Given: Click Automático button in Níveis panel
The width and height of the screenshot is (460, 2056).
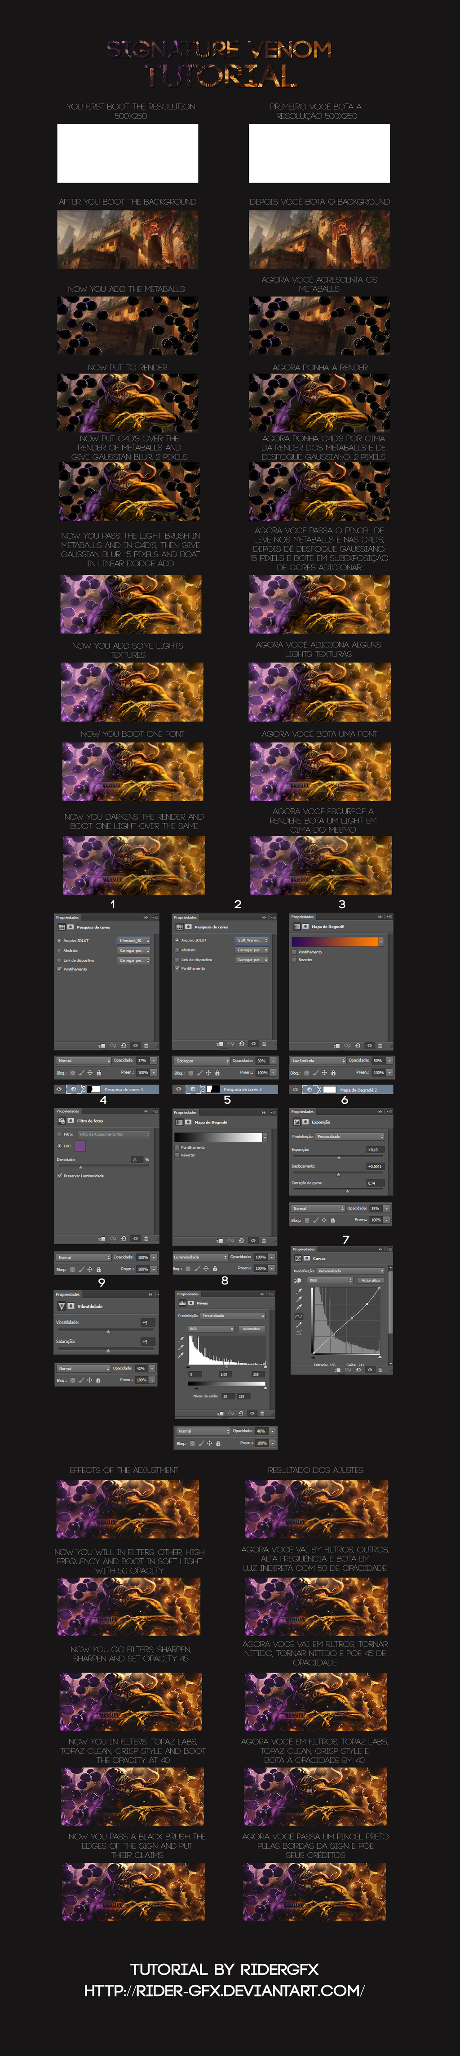Looking at the screenshot, I should (x=252, y=1329).
